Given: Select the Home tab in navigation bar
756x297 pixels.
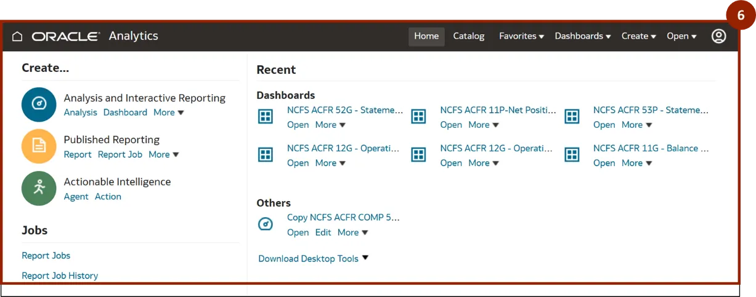Looking at the screenshot, I should (426, 36).
